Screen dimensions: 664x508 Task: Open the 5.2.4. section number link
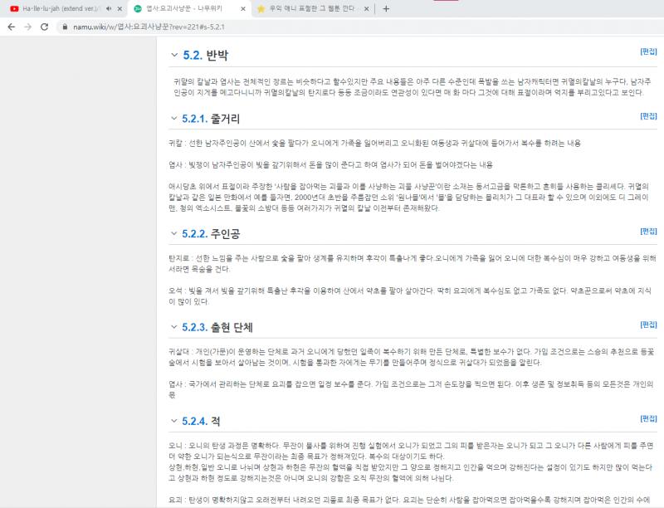point(194,421)
